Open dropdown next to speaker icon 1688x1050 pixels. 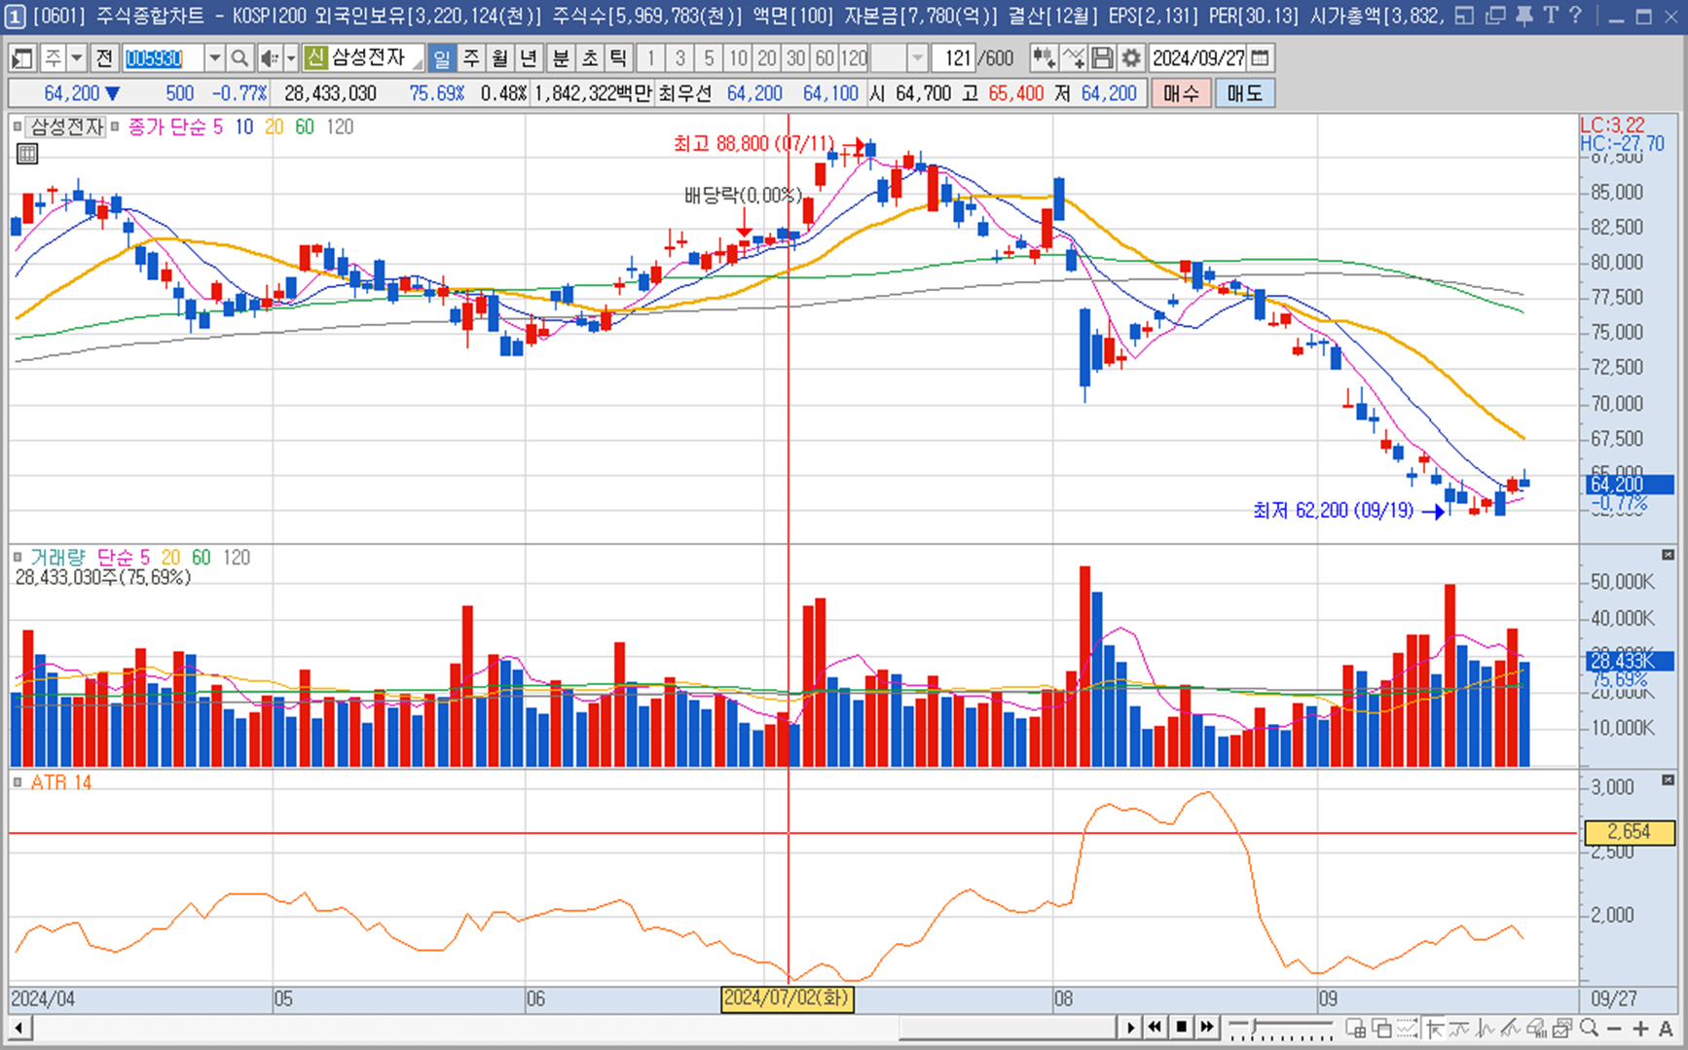290,58
